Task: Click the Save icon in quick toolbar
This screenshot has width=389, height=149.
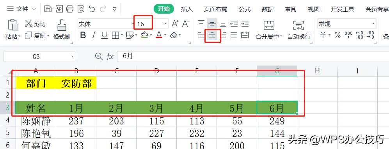Action: tap(48, 9)
